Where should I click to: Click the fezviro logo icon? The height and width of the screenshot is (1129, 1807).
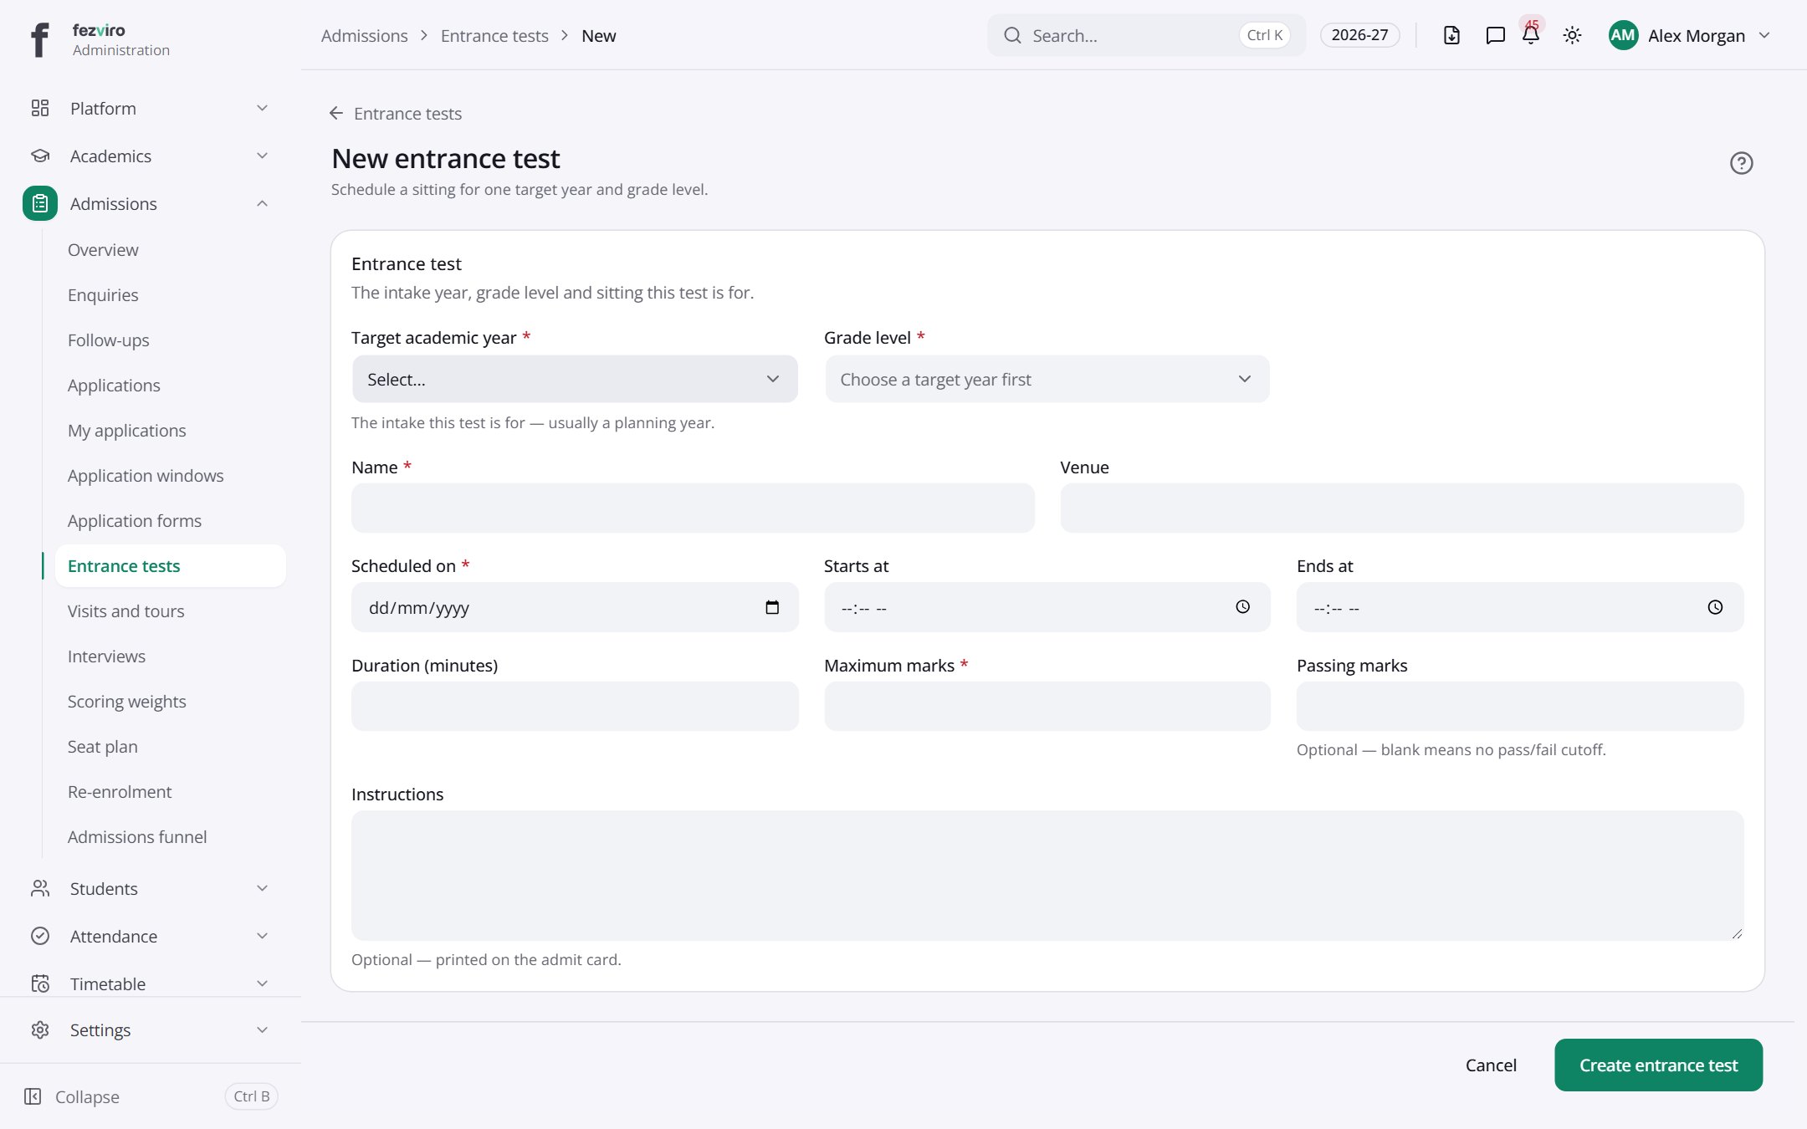39,39
